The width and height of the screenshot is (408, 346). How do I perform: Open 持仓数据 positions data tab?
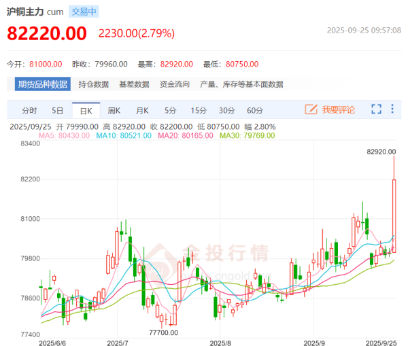pyautogui.click(x=94, y=84)
